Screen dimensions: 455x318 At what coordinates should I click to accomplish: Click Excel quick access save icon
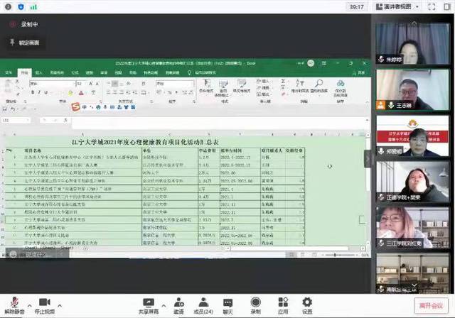click(x=5, y=109)
